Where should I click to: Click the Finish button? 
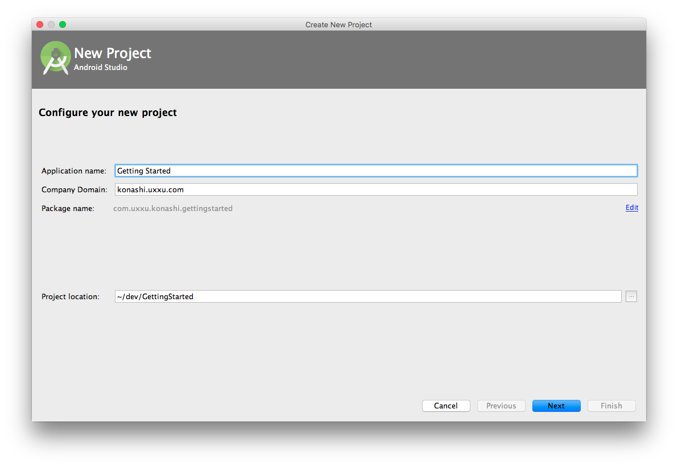(x=611, y=406)
